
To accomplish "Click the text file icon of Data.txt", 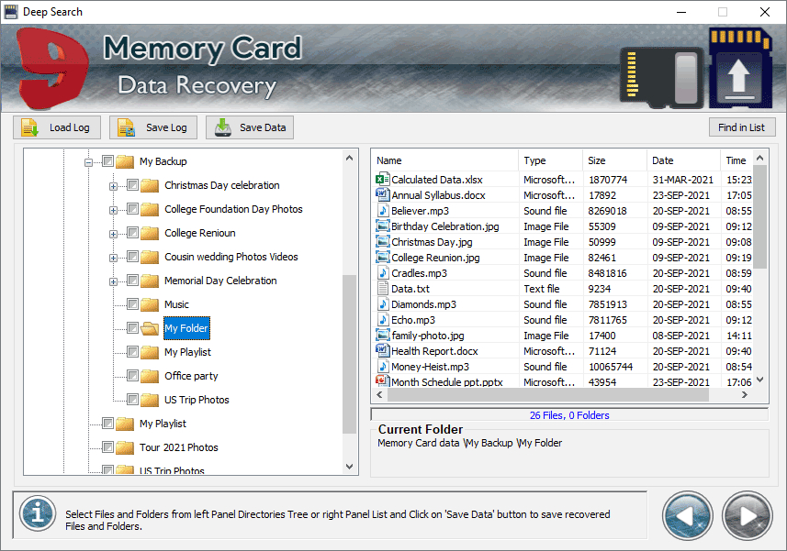I will (382, 288).
